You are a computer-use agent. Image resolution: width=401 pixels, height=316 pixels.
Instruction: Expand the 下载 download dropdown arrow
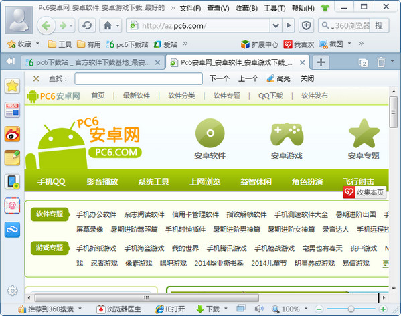(x=226, y=309)
